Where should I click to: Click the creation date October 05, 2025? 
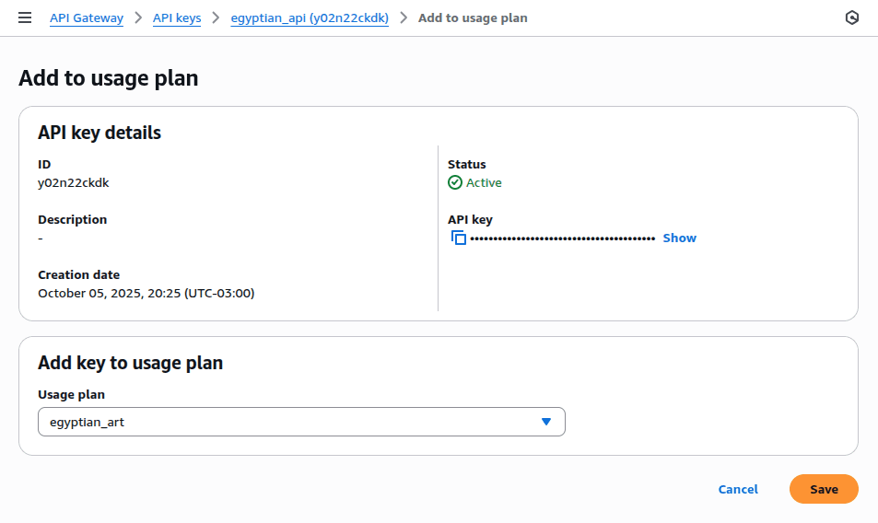click(146, 293)
